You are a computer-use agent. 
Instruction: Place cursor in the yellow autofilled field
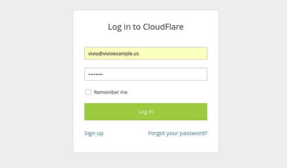pos(146,53)
